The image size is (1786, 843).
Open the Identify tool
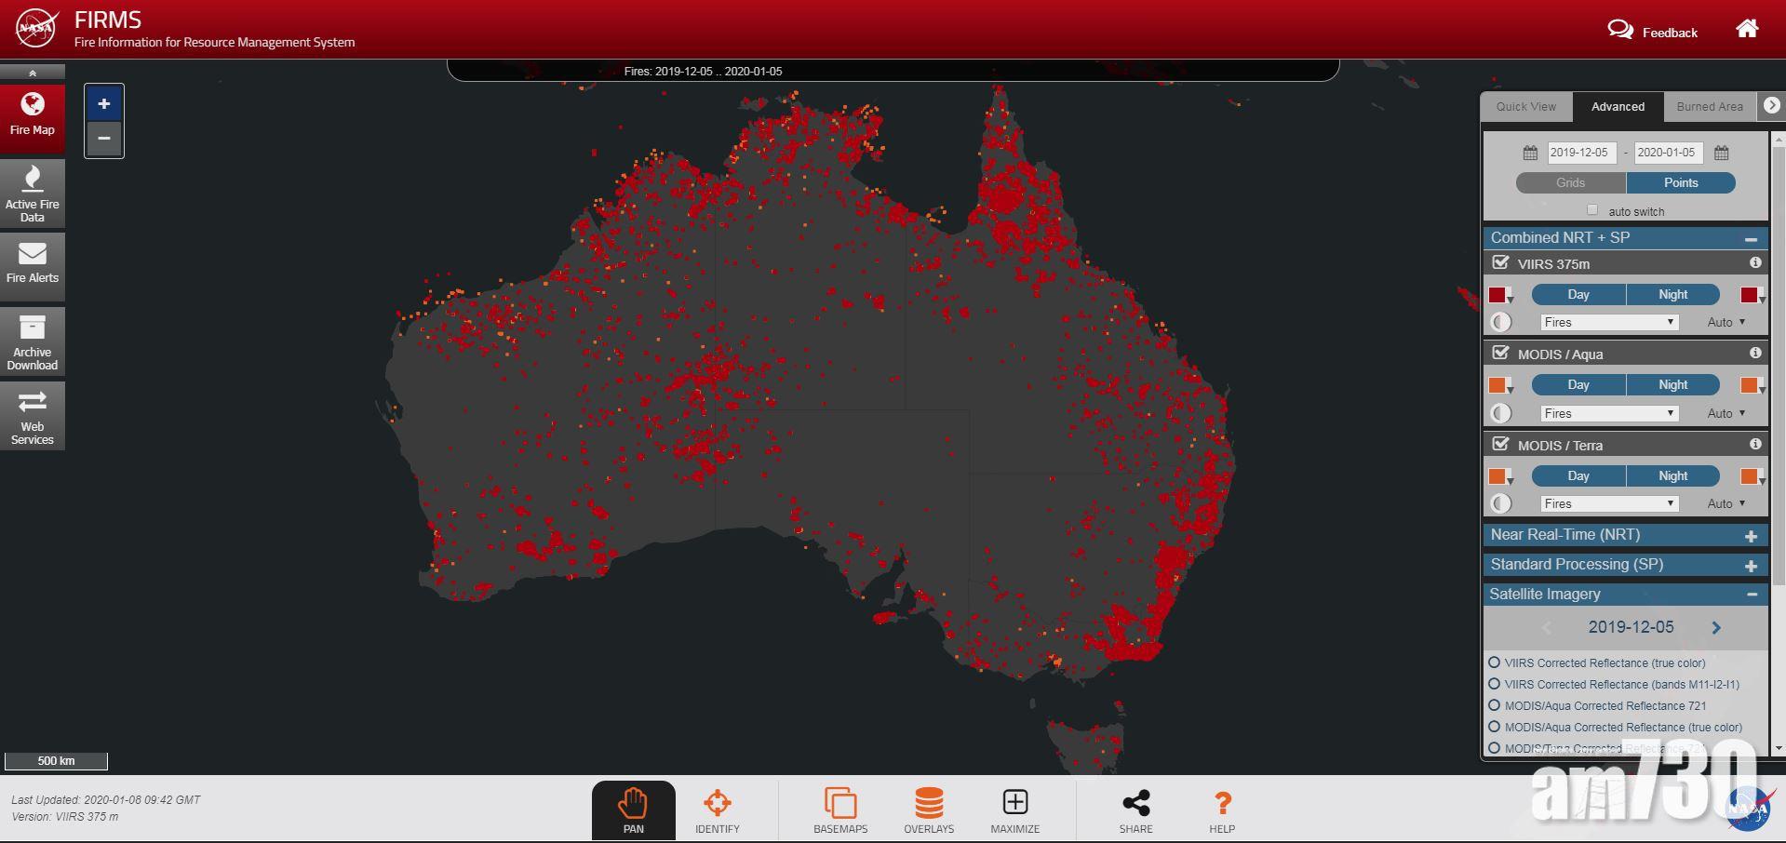[717, 810]
